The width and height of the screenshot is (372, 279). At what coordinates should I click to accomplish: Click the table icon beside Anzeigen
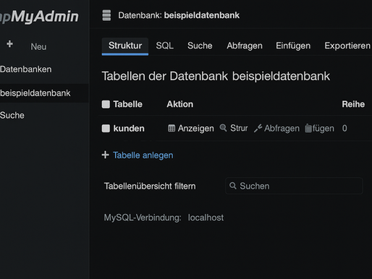[172, 128]
